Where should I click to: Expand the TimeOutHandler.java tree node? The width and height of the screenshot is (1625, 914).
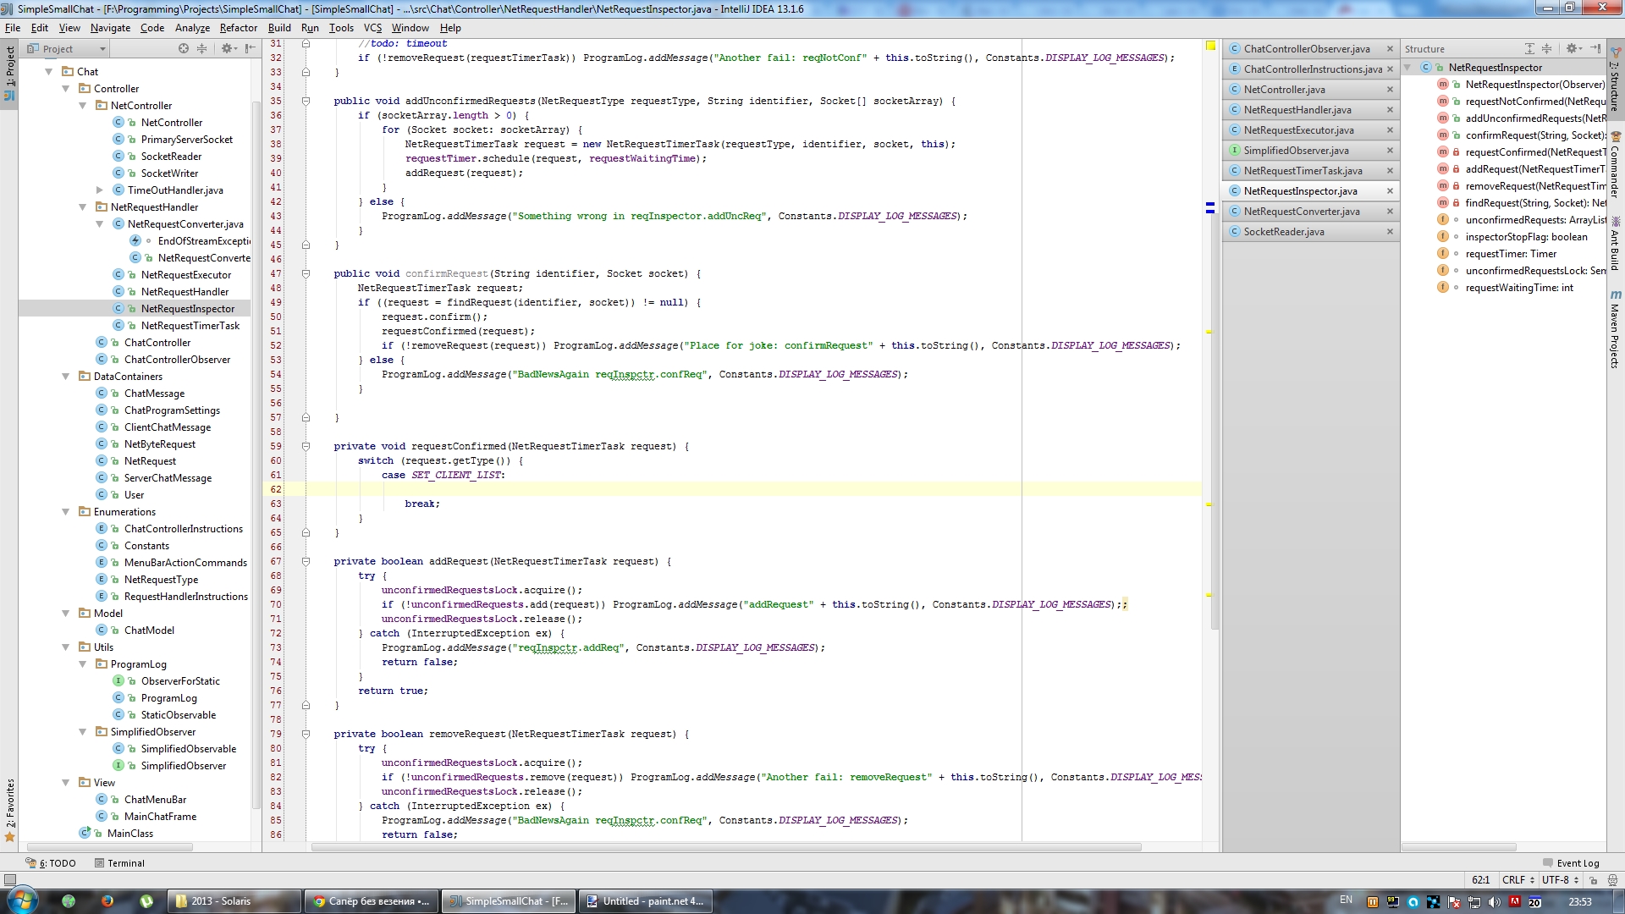99,190
